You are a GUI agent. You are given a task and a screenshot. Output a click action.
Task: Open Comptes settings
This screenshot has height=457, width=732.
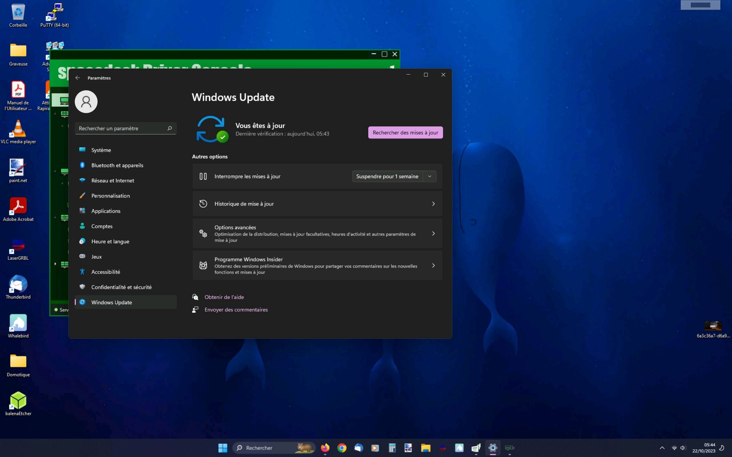tap(126, 227)
